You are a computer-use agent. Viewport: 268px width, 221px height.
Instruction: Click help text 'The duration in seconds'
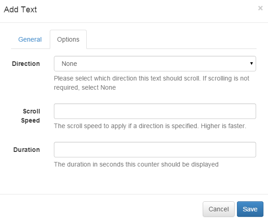tap(136, 164)
